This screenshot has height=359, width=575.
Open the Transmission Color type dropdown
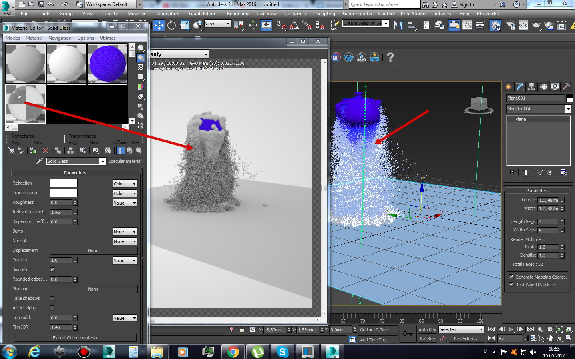125,193
